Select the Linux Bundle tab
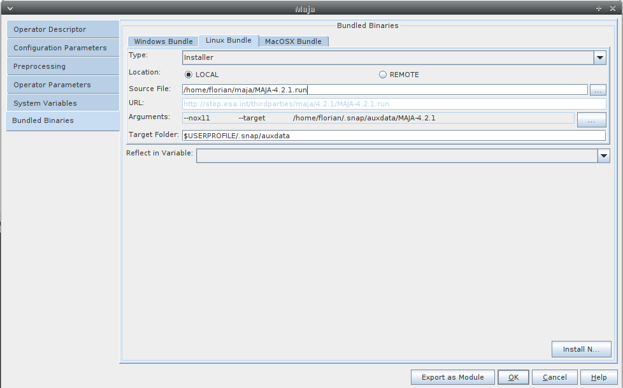 (x=228, y=40)
